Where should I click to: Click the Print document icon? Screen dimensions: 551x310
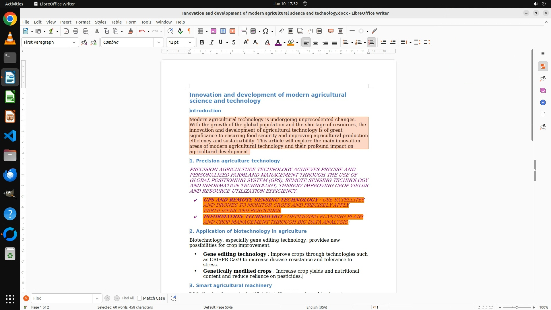click(x=76, y=31)
